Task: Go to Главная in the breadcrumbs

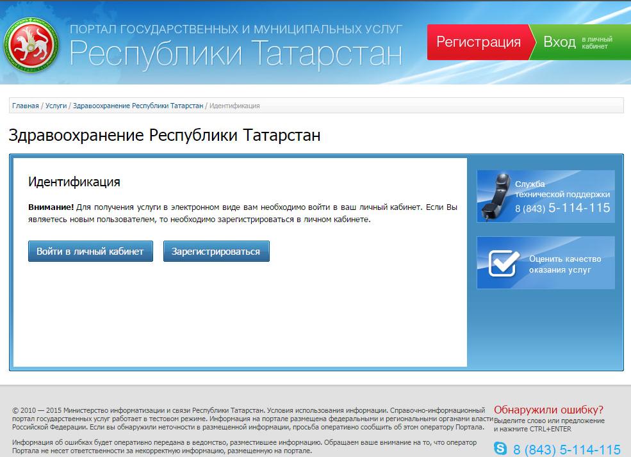Action: tap(26, 106)
